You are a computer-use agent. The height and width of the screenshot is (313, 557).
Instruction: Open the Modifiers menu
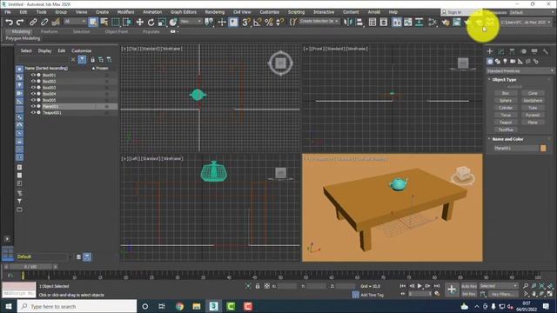tap(125, 12)
